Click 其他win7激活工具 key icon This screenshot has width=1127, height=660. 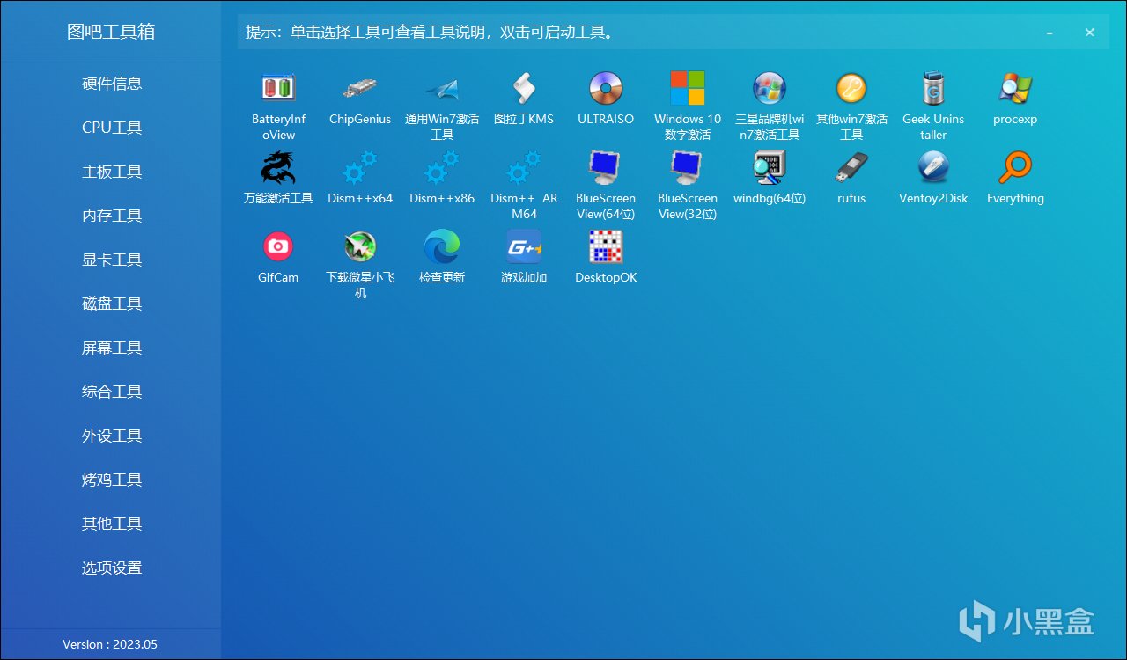[851, 88]
